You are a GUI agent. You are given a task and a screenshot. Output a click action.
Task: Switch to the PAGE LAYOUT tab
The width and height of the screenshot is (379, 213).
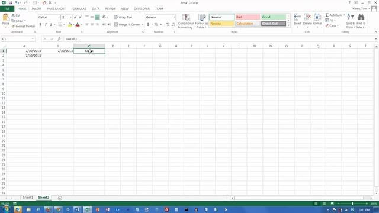[56, 9]
